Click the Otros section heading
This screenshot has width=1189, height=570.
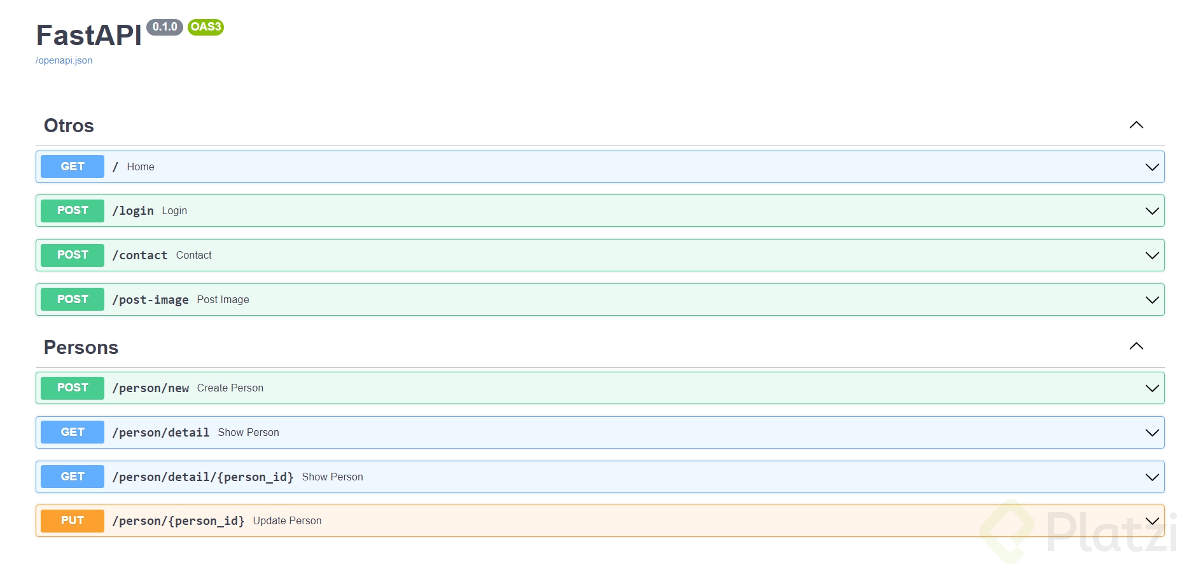pyautogui.click(x=69, y=126)
